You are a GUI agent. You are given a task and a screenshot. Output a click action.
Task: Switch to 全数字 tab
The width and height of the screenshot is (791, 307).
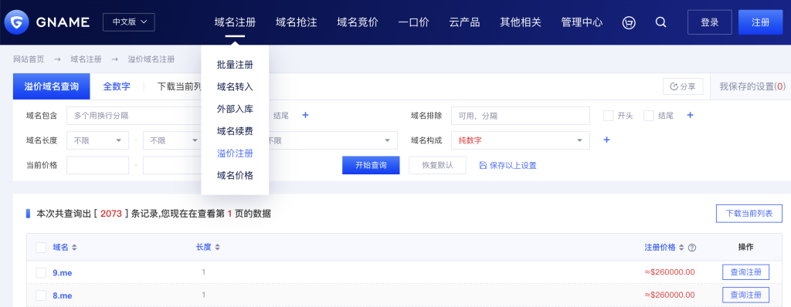tap(117, 86)
